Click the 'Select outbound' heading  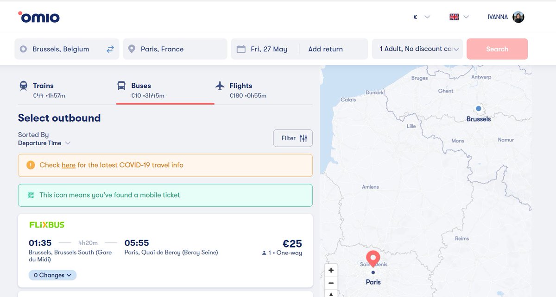tap(59, 118)
